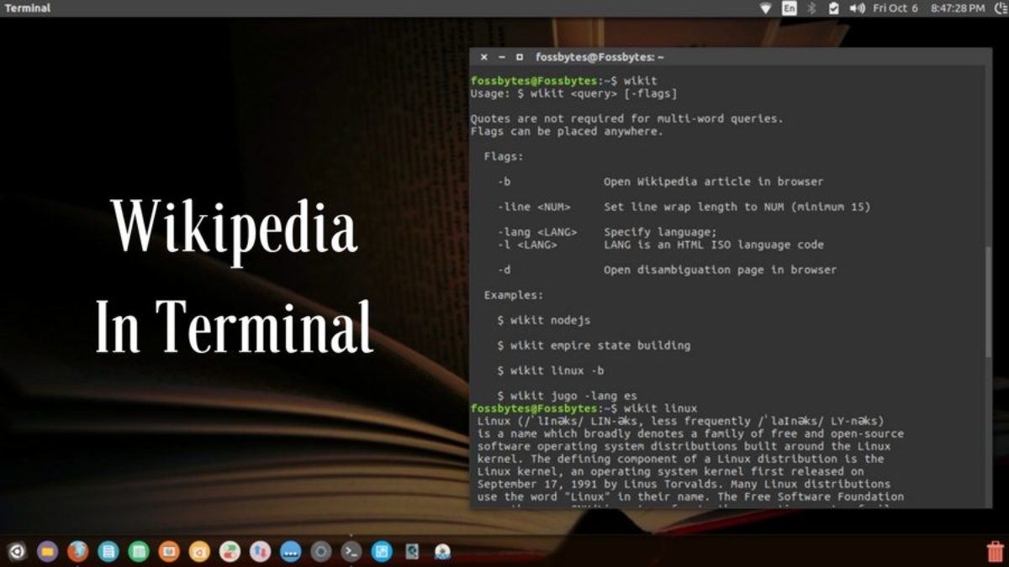Open the blue three-dots dock icon
The image size is (1009, 567).
(290, 552)
